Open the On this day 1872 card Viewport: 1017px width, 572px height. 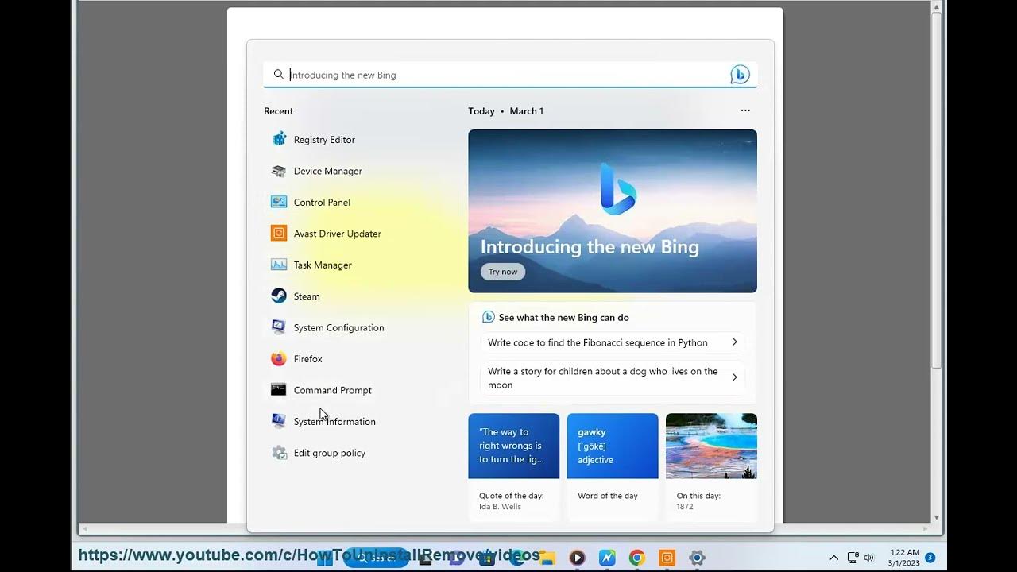[711, 466]
